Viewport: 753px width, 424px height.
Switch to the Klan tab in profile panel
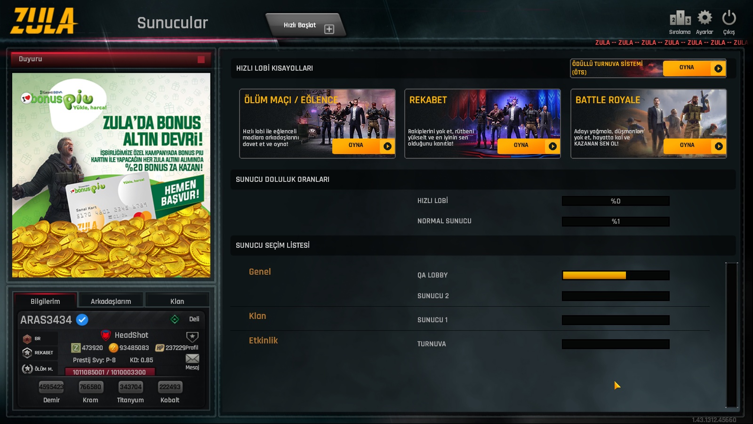(177, 301)
